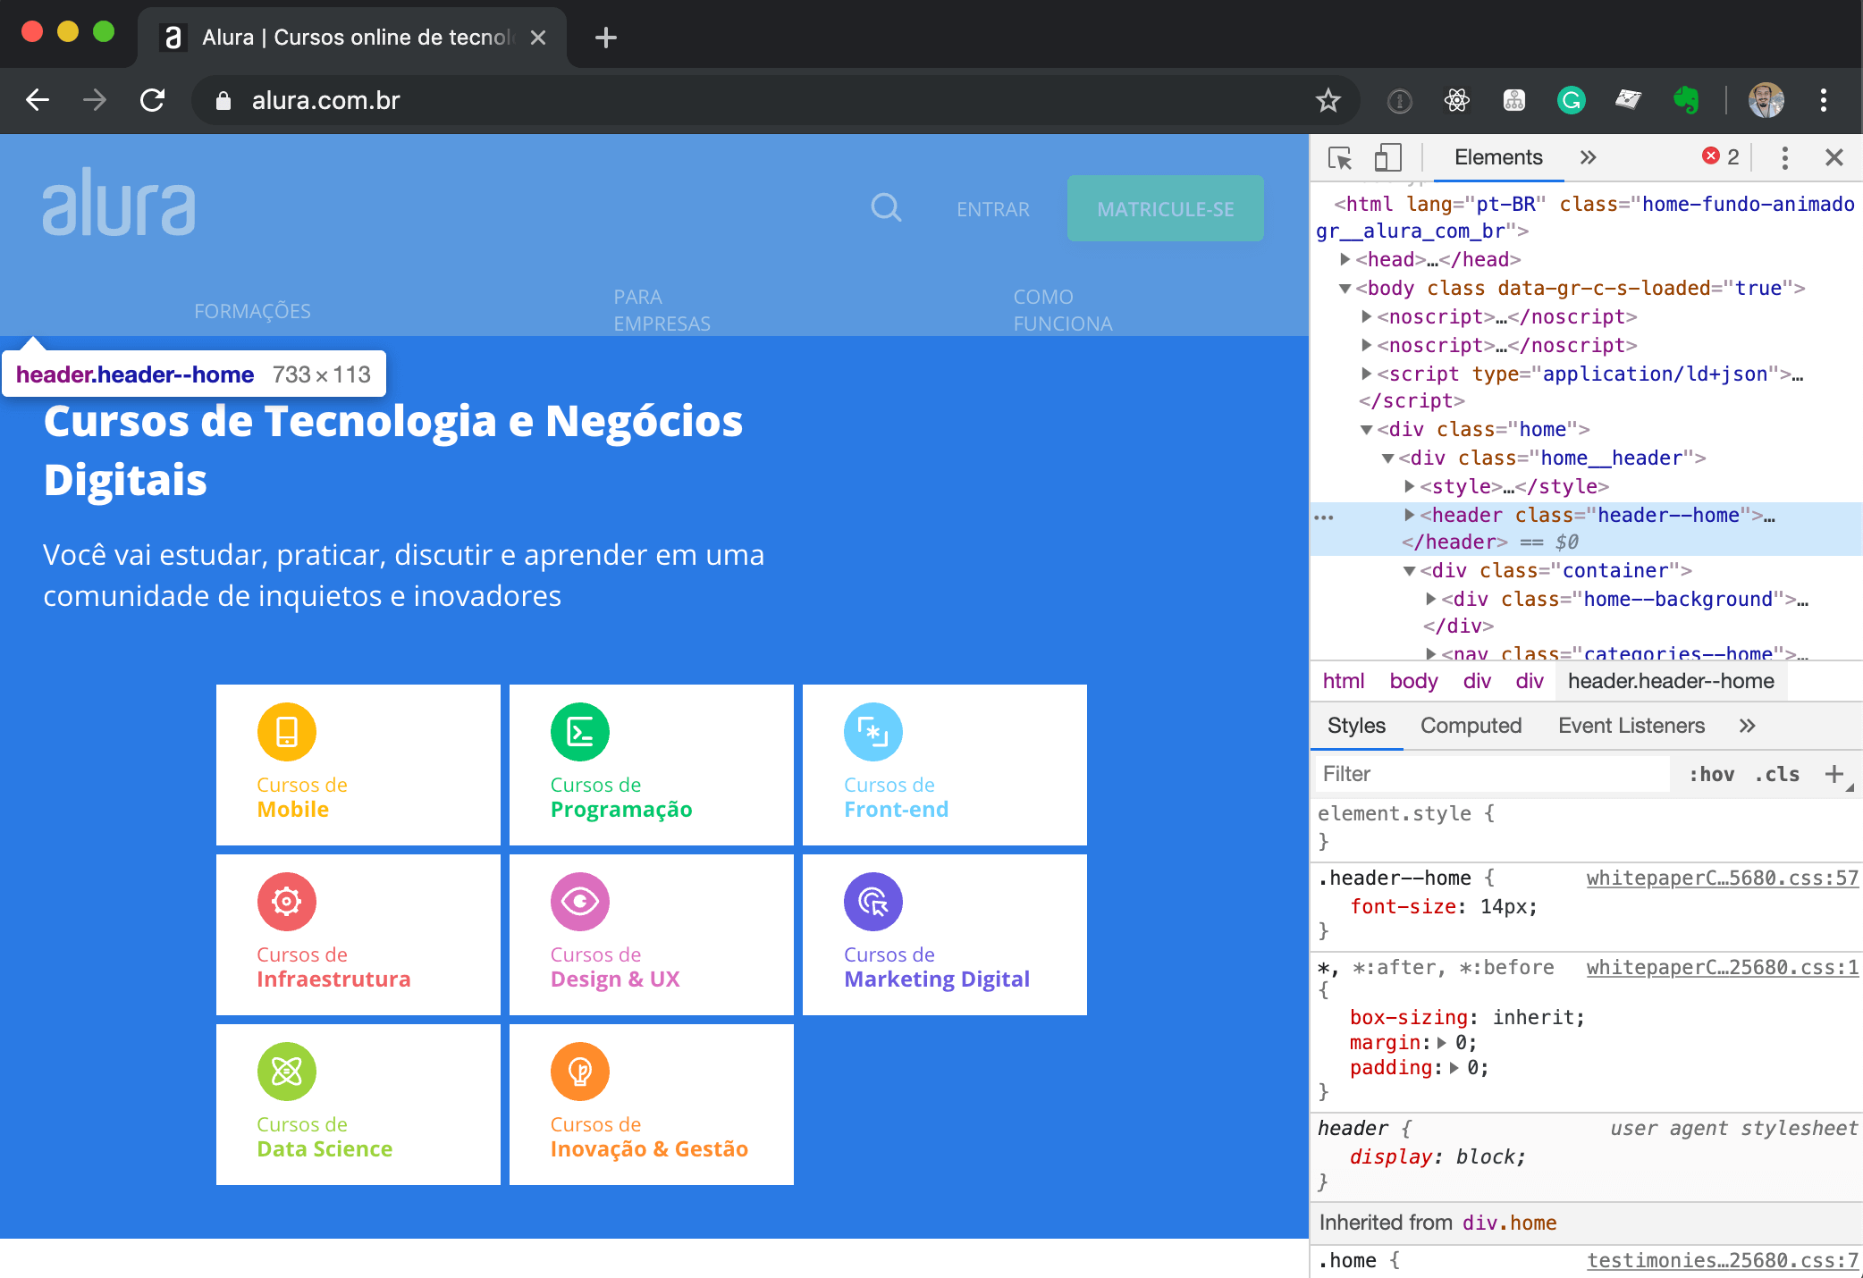Click the styles Filter input field
The image size is (1863, 1278).
point(1493,774)
